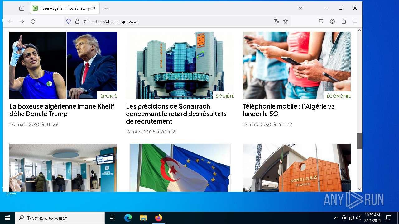The width and height of the screenshot is (399, 224).
Task: Open File Explorer from the taskbar
Action: pyautogui.click(x=143, y=218)
